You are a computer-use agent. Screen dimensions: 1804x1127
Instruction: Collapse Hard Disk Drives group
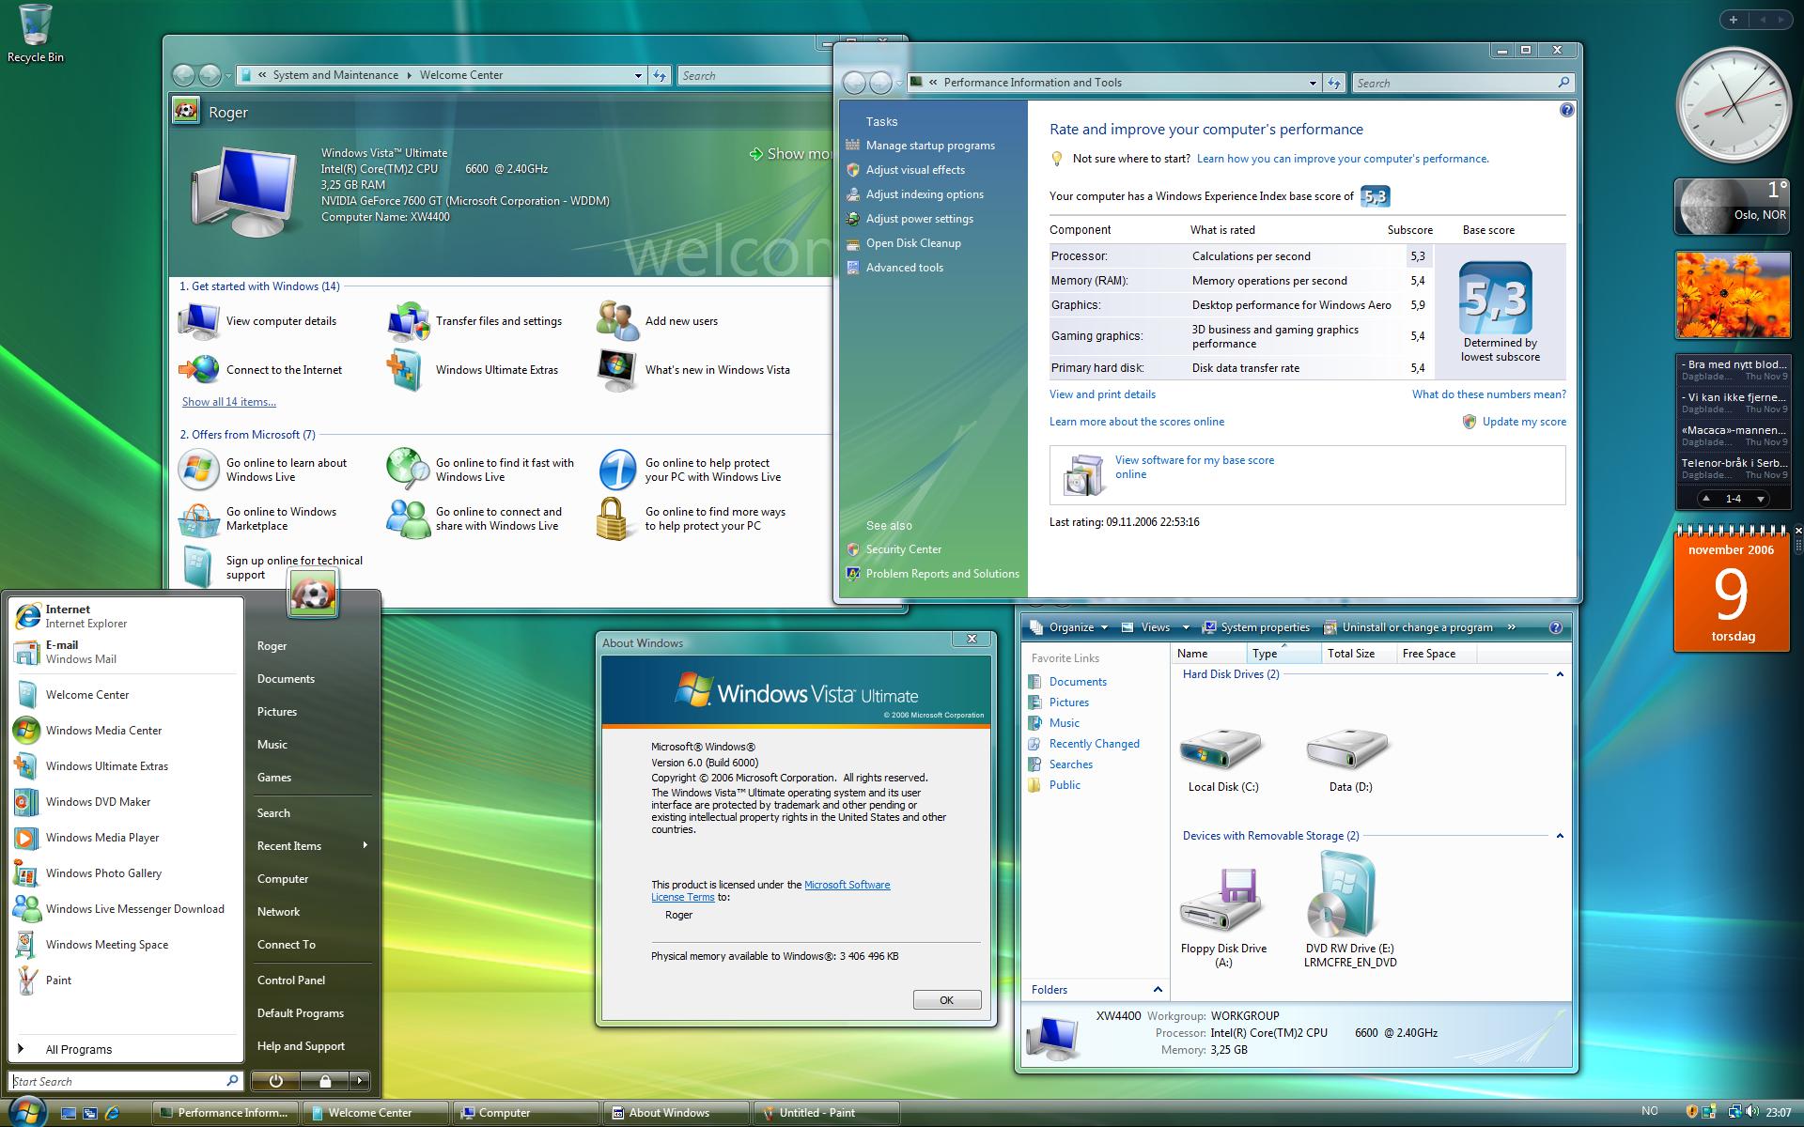click(1560, 674)
